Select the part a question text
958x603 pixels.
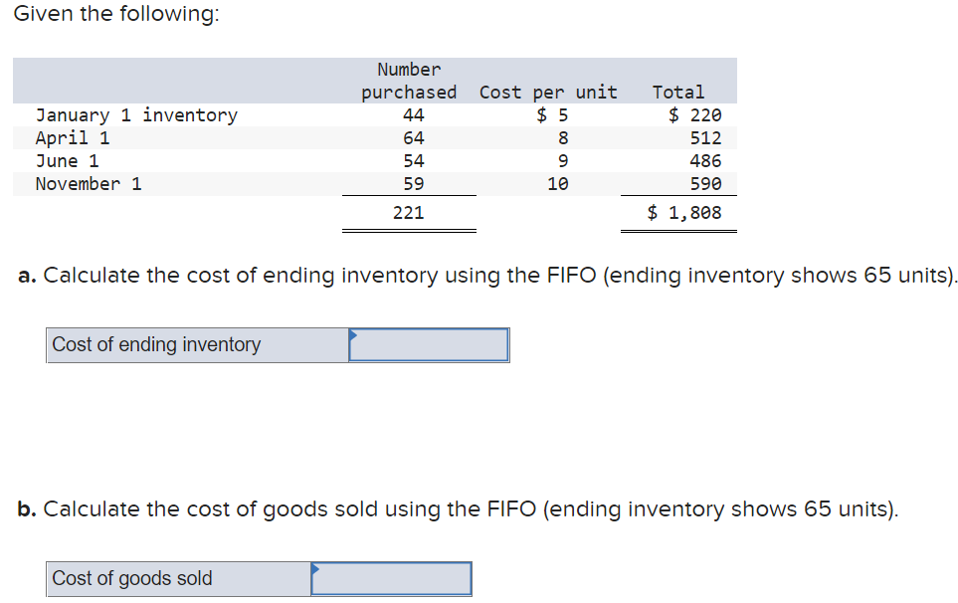click(478, 276)
